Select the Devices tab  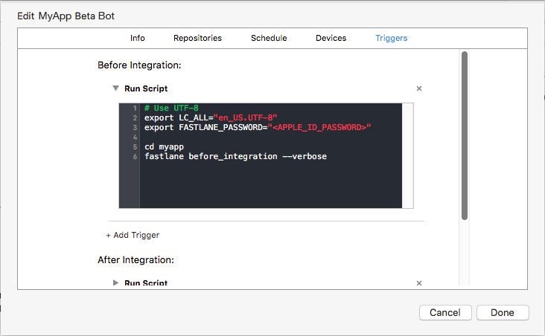click(x=331, y=38)
